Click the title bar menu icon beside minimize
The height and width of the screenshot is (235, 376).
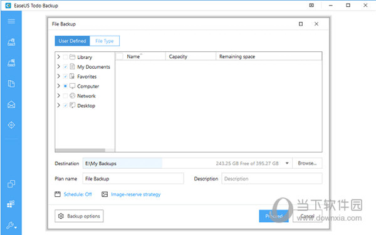[311, 5]
